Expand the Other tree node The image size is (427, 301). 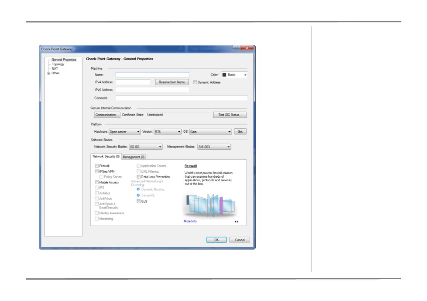coord(49,73)
